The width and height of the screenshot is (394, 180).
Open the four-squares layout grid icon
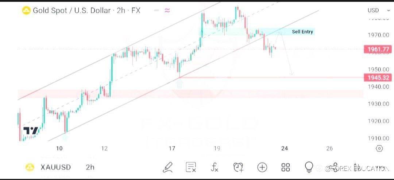point(286,167)
